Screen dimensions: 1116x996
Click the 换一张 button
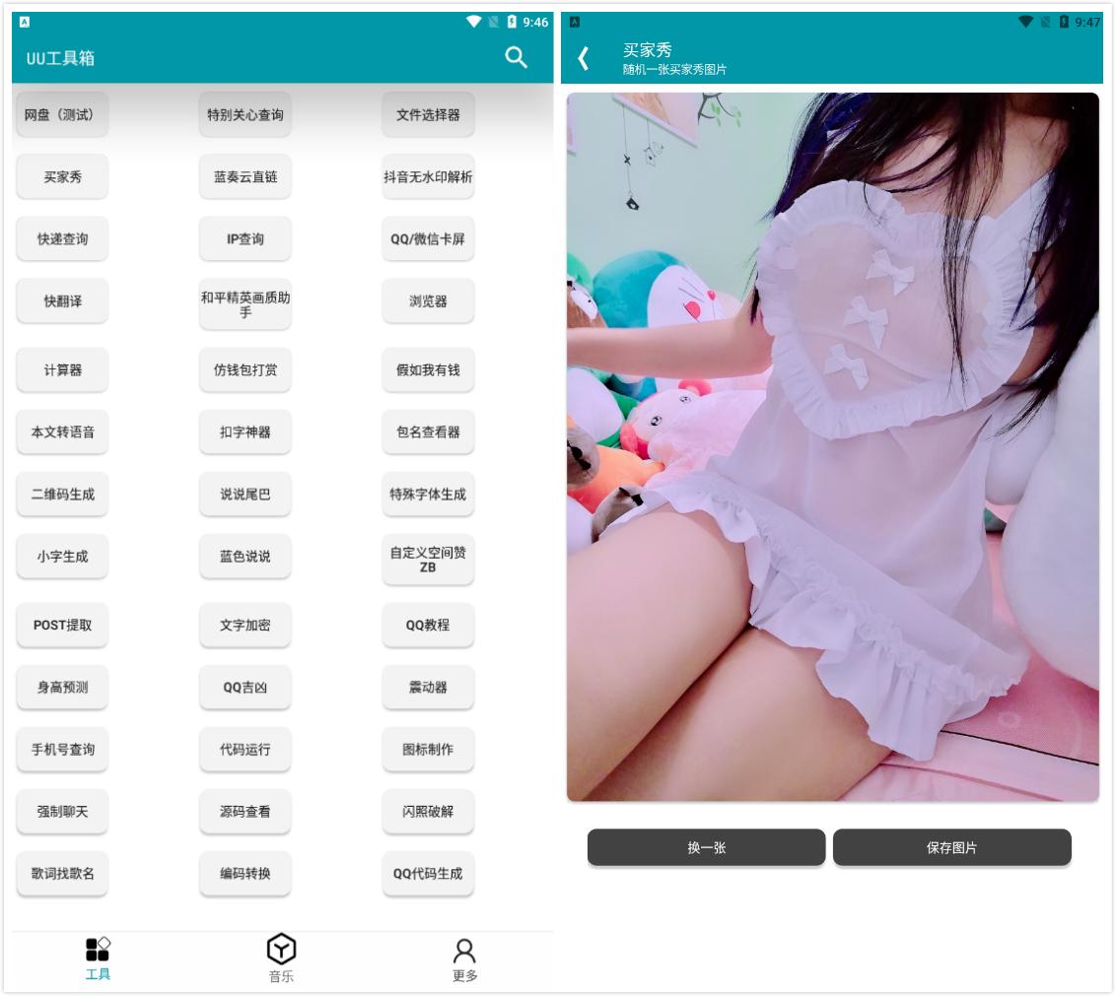[x=706, y=847]
